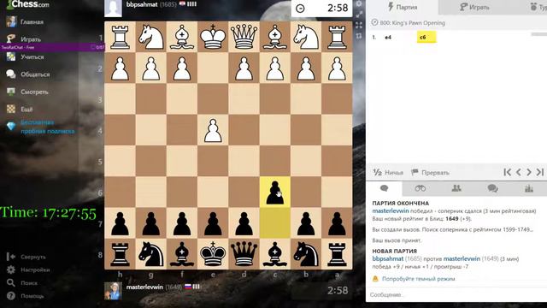Click Попробуйте темный режим link
547x308 pixels.
coord(418,279)
